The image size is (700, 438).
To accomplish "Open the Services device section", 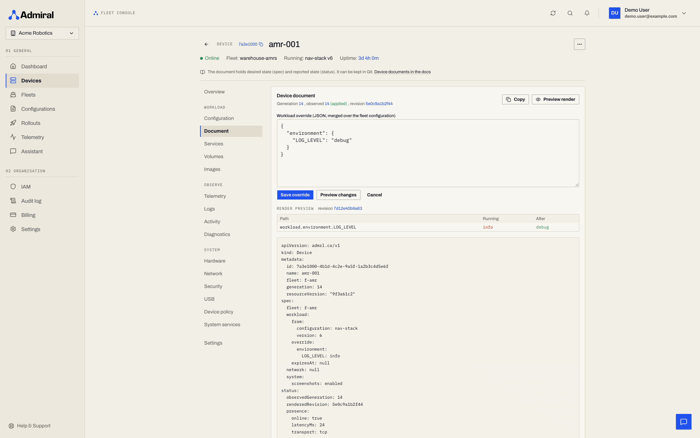I will [231, 144].
